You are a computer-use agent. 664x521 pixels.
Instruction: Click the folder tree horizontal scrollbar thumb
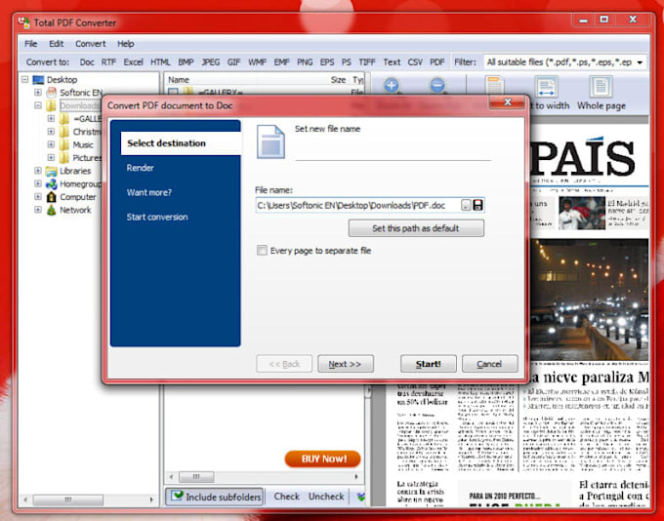click(x=67, y=500)
